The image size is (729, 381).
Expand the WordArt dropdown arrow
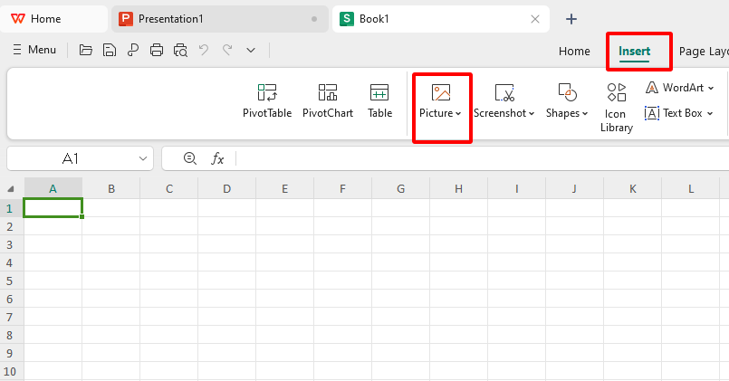pyautogui.click(x=711, y=88)
